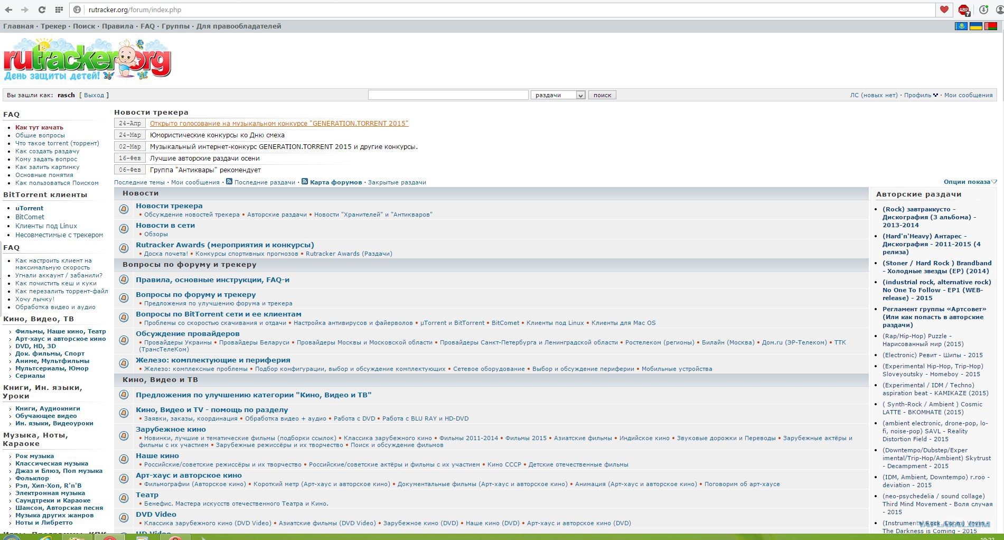Image resolution: width=1004 pixels, height=540 pixels.
Task: Click the forum icon beside Обсуждение провайдеров
Action: click(x=124, y=340)
